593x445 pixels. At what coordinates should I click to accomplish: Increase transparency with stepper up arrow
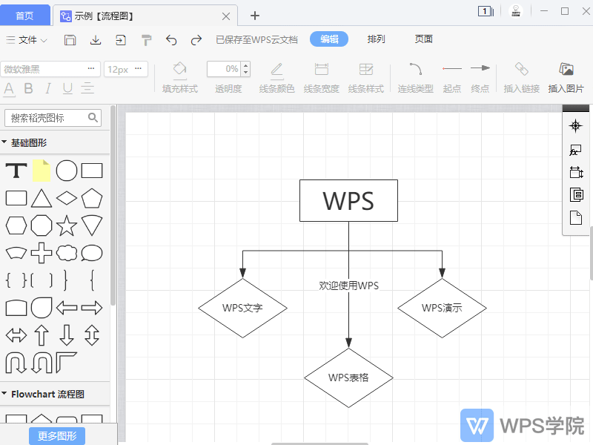(246, 65)
